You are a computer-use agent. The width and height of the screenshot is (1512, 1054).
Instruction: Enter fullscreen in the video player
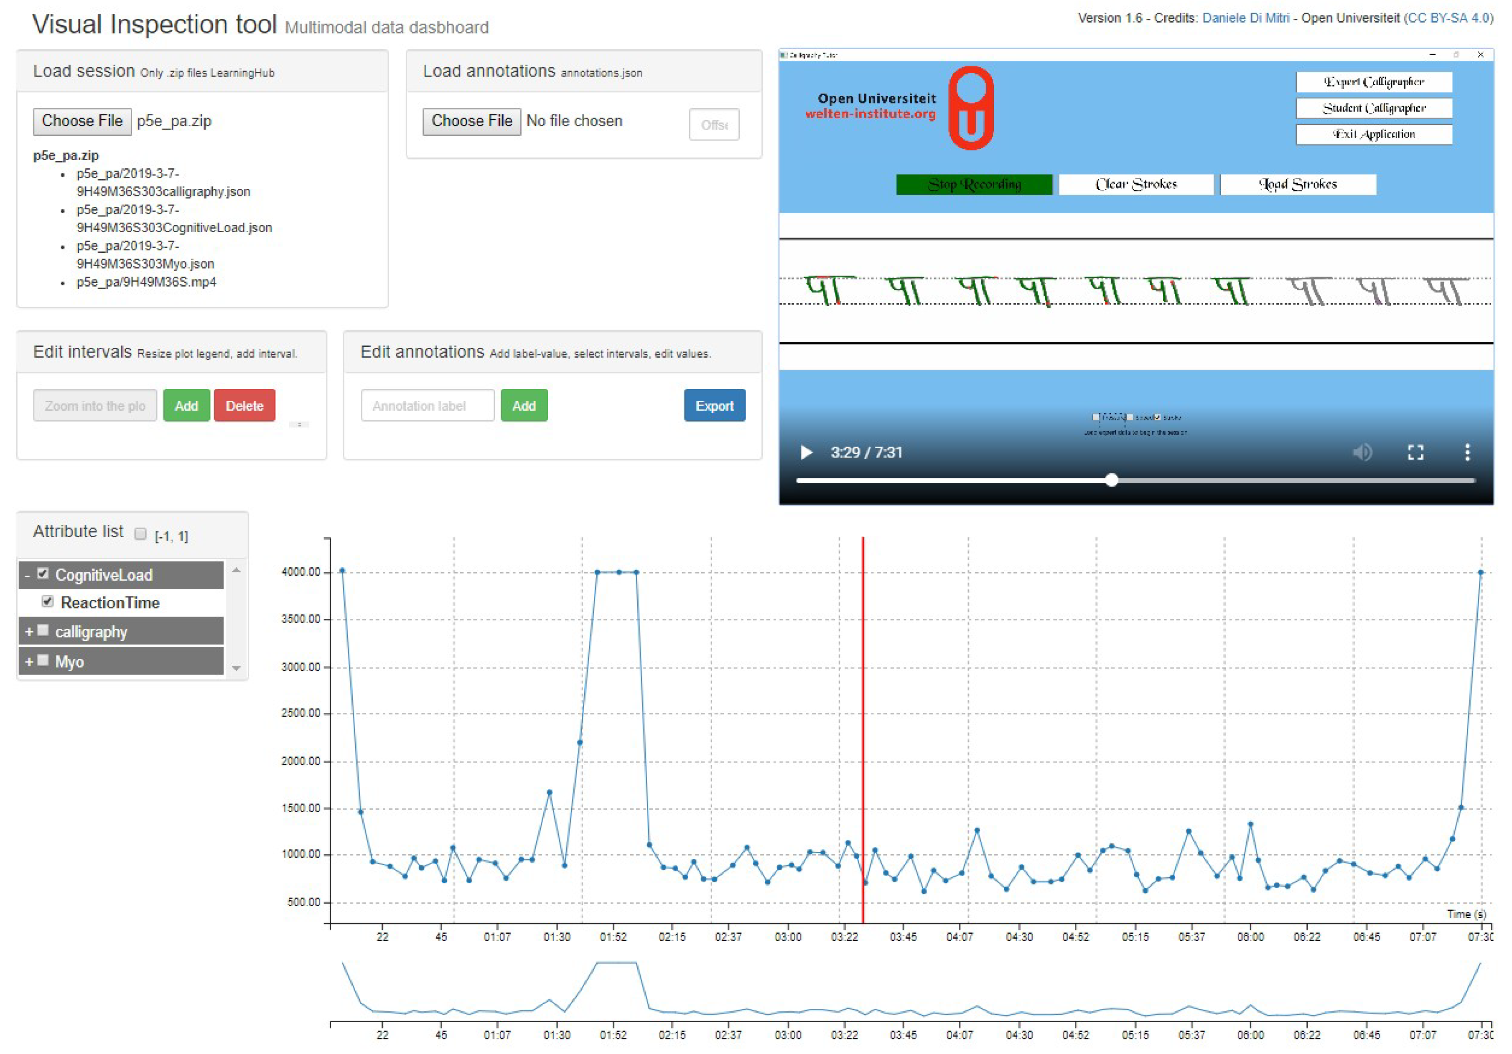pos(1415,453)
